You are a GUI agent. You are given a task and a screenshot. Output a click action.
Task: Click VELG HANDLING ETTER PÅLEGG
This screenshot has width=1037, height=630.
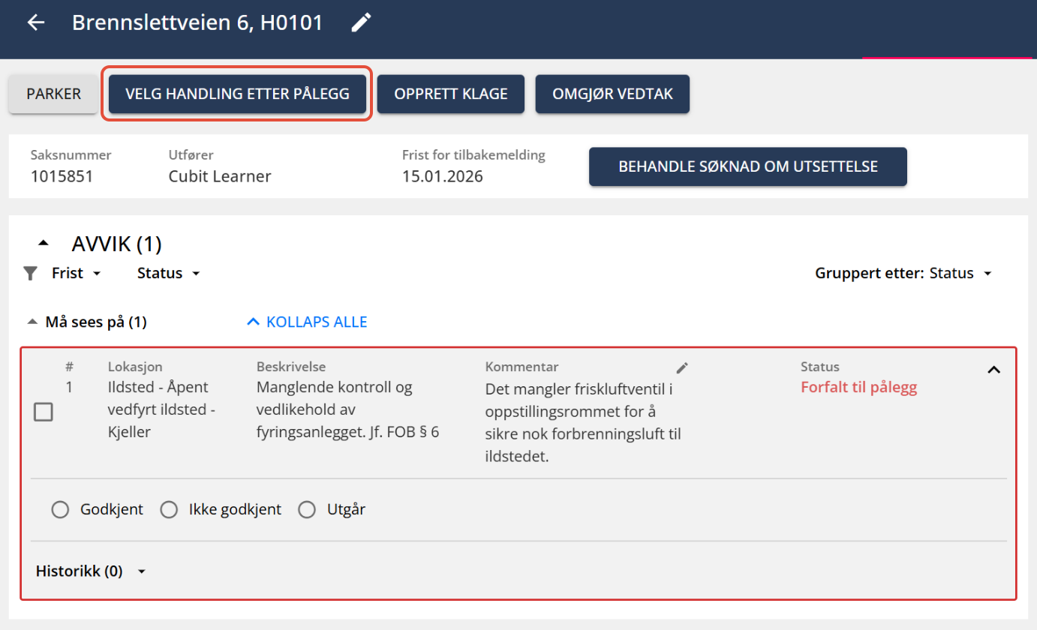click(x=237, y=94)
